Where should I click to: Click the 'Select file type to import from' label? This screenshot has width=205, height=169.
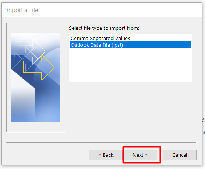[x=104, y=28]
